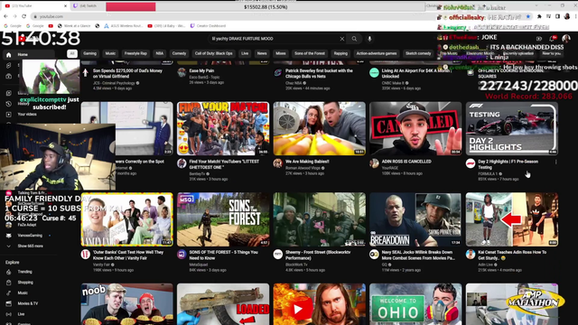Image resolution: width=578 pixels, height=325 pixels.
Task: Select the Sketch comedy filter chip
Action: (418, 53)
